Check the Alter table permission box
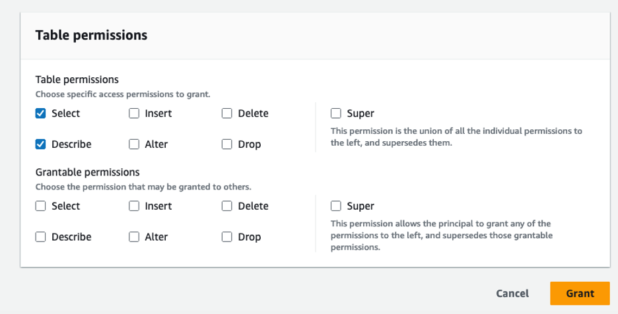The width and height of the screenshot is (618, 314). [134, 144]
